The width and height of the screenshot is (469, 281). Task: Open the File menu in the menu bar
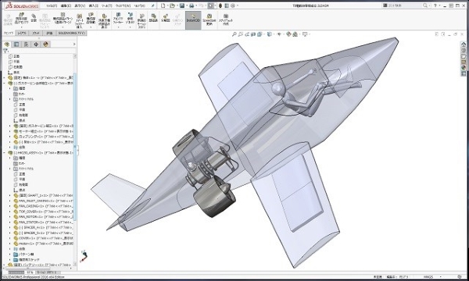tap(51, 5)
